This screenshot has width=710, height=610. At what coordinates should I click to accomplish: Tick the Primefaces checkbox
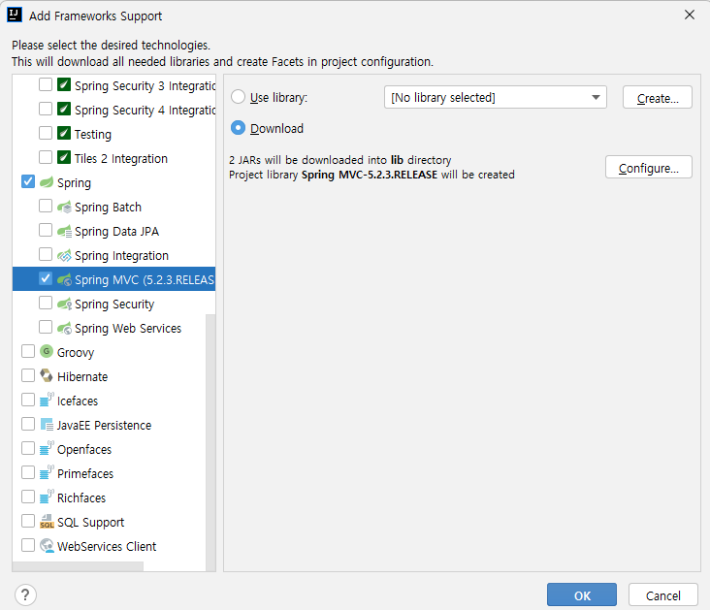click(28, 472)
